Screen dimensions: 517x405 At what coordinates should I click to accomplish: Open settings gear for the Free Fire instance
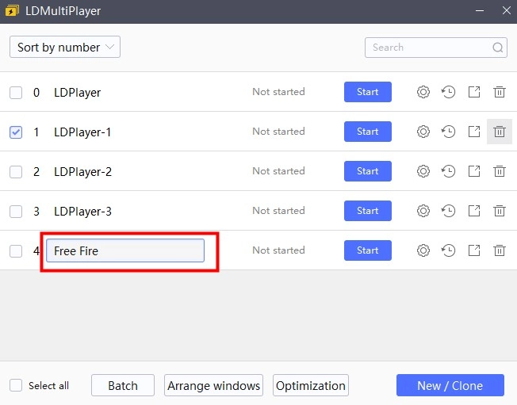click(423, 250)
